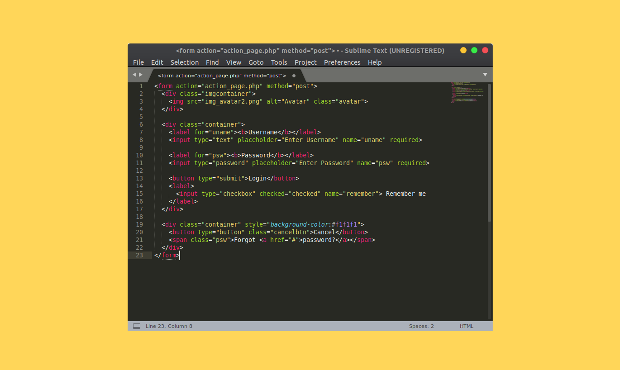Screen dimensions: 620x370
Task: Open the tab list dropdown arrow
Action: [485, 75]
